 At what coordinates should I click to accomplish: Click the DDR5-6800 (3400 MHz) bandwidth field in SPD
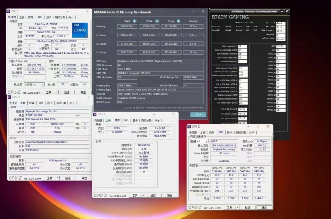point(224,145)
